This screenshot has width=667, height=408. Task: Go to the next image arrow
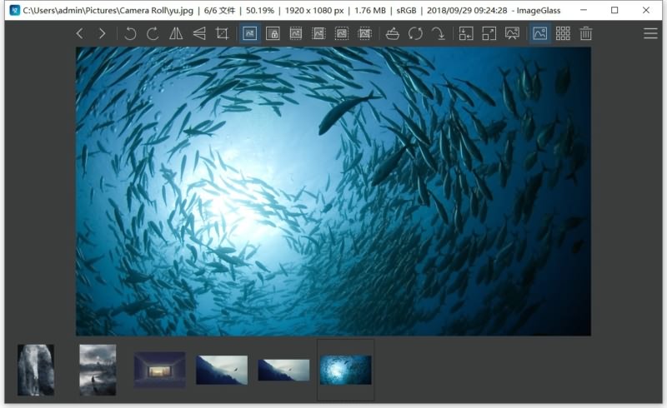102,33
